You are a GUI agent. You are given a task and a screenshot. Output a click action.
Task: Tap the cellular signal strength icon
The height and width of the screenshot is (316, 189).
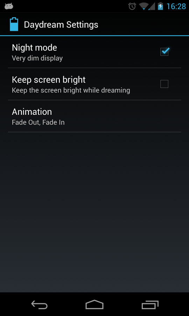(152, 6)
